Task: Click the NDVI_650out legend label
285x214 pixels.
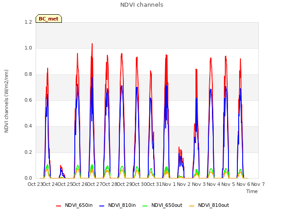Action: coord(167,205)
